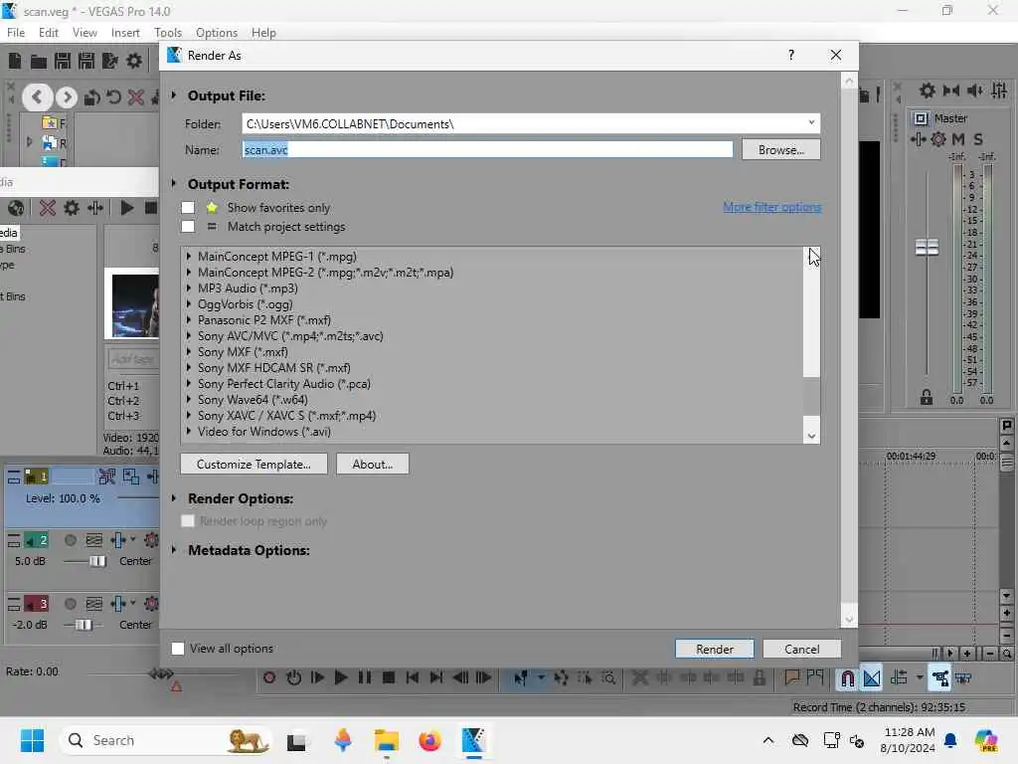Collapse the Render Options section
Viewport: 1018px width, 764px height.
coord(174,498)
